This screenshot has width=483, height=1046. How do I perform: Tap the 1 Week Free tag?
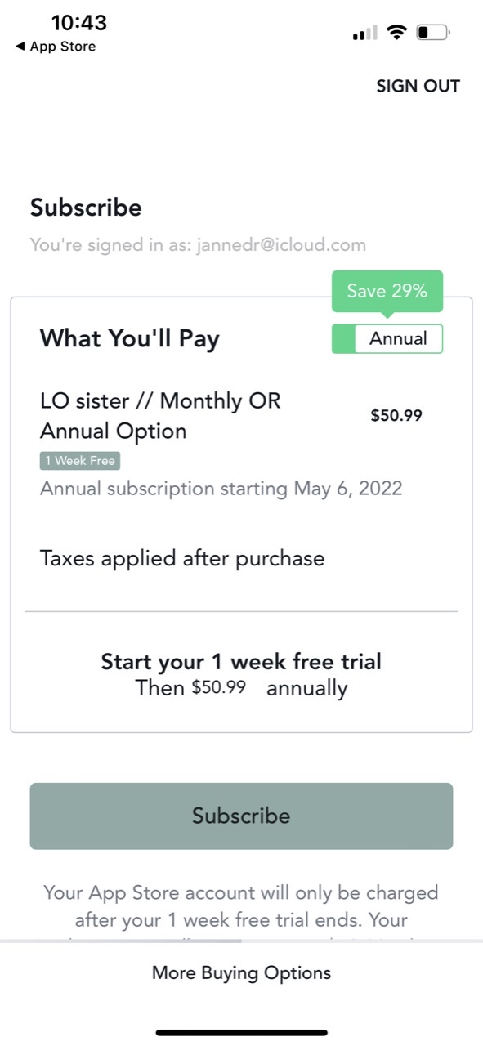[80, 461]
